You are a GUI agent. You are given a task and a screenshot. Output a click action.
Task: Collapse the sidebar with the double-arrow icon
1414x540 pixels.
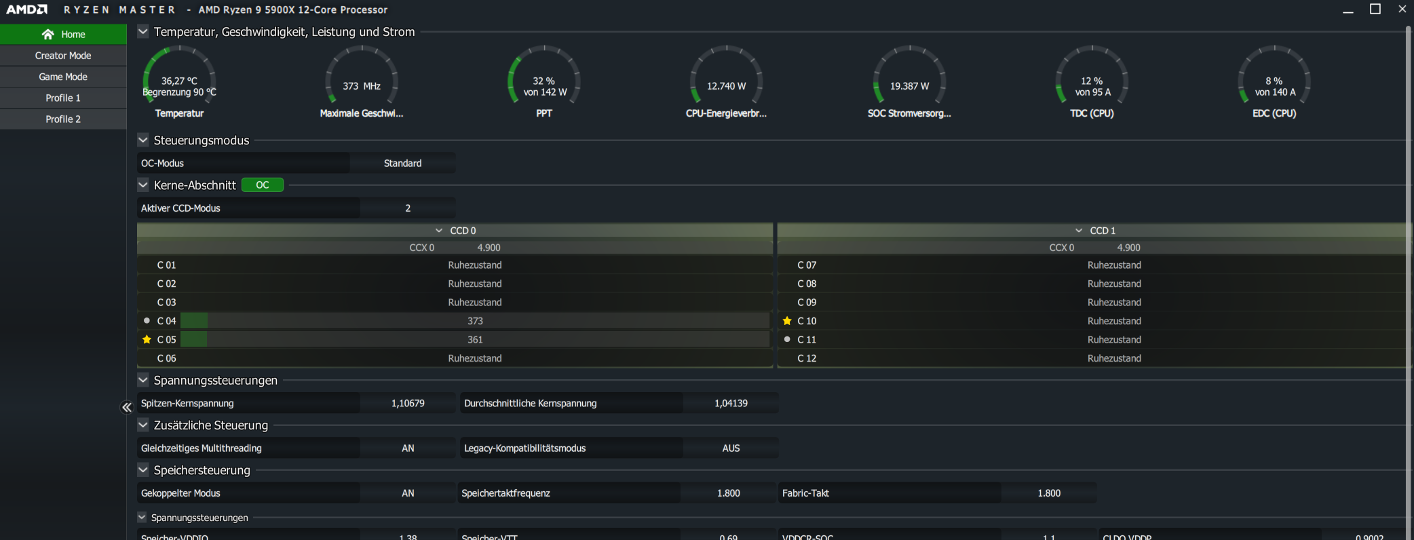pos(126,407)
